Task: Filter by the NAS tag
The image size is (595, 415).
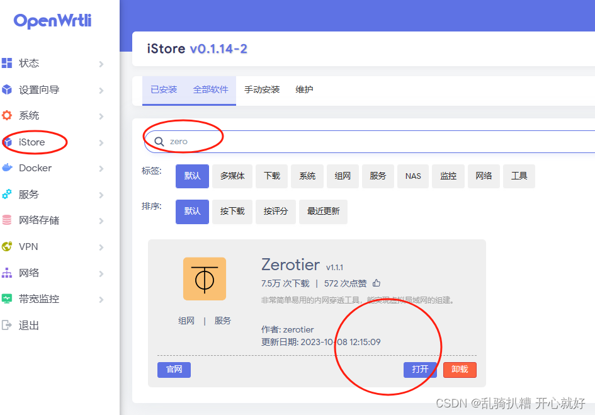Action: tap(413, 176)
